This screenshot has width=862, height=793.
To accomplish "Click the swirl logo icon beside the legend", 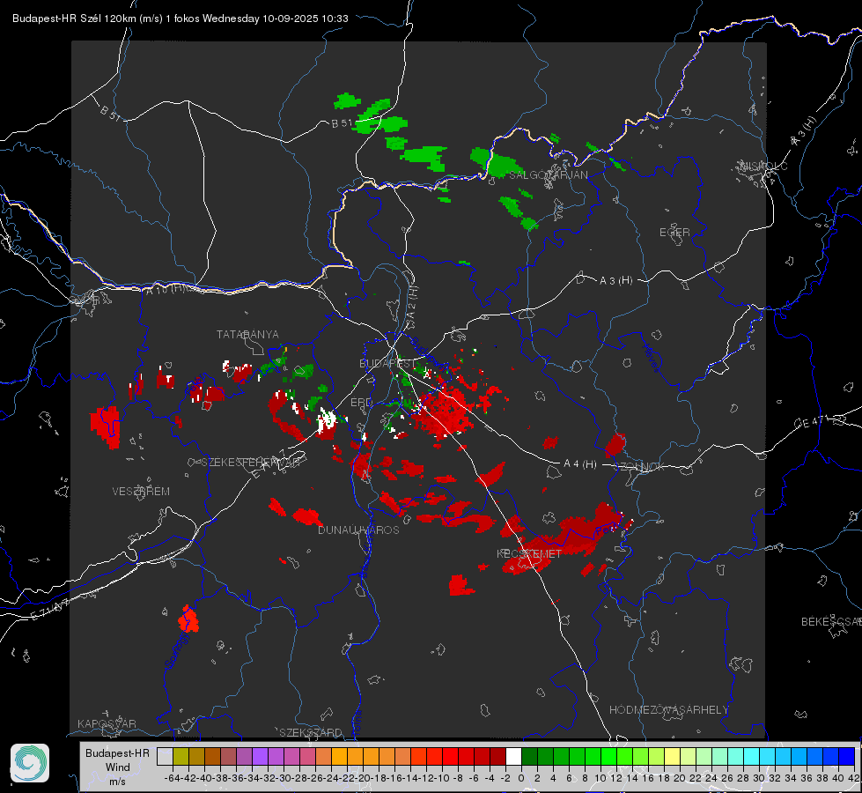I will [30, 763].
